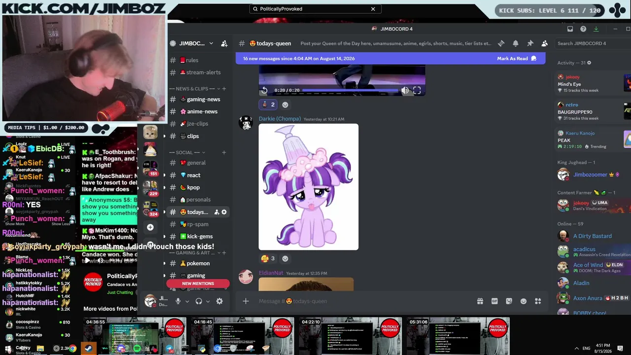This screenshot has height=355, width=631.
Task: Select the server with 324 badge
Action: 150,208
